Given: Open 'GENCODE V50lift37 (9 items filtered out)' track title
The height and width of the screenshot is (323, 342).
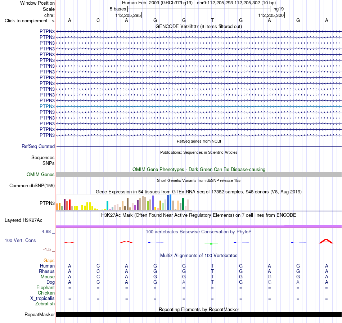Looking at the screenshot, I should pyautogui.click(x=198, y=26).
